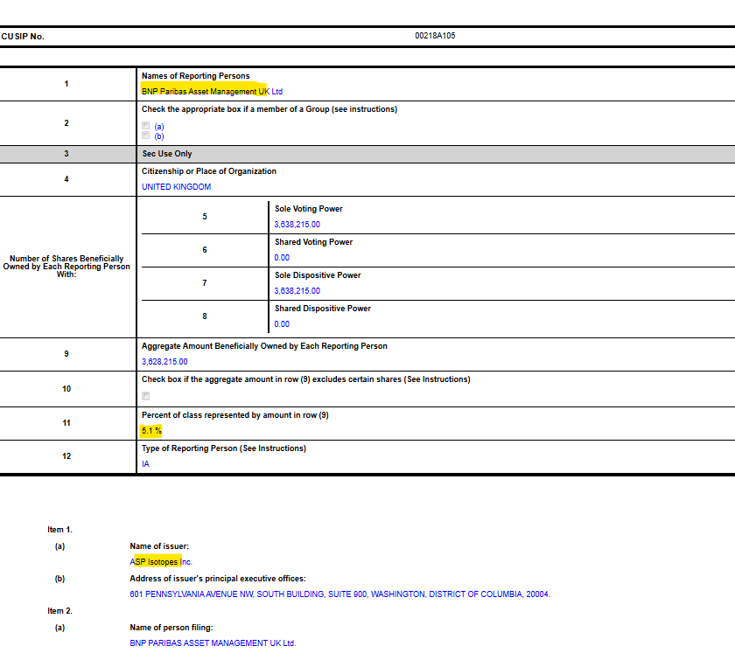Click the Shared Voting Power value 0.00

point(282,258)
